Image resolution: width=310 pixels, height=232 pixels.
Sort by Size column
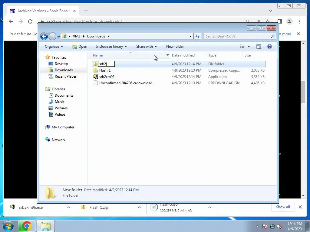(255, 55)
